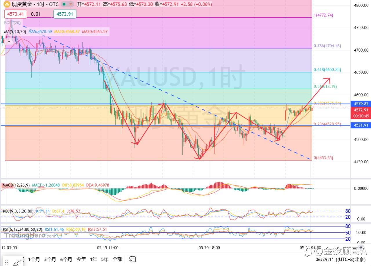Select the MA(5,10,20) indicator legend
The height and width of the screenshot is (266, 371).
point(15,32)
